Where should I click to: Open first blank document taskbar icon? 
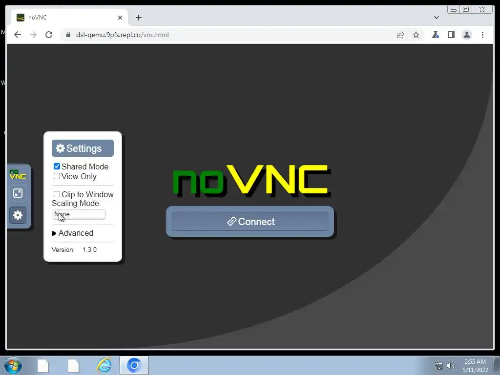click(43, 365)
